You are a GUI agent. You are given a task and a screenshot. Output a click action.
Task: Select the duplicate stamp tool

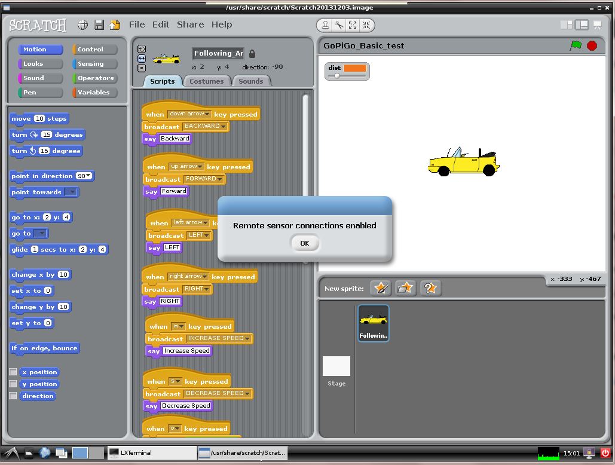click(326, 26)
